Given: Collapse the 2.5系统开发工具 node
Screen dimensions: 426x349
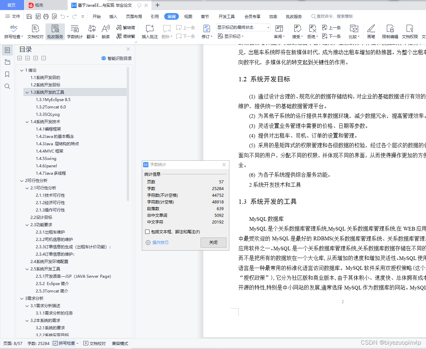Looking at the screenshot, I should 27,269.
